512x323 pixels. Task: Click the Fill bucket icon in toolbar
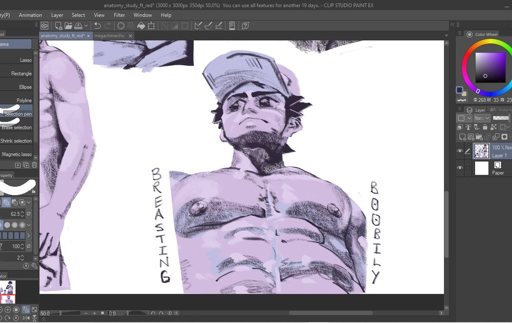click(x=141, y=26)
